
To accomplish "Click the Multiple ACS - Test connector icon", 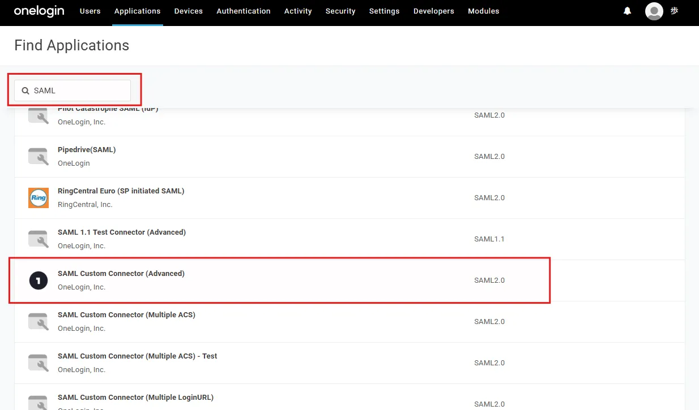I will point(39,363).
